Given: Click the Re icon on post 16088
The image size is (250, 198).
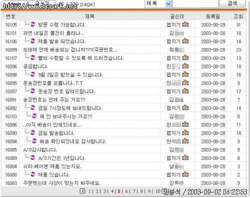Looking at the screenshot, I should tap(32, 174).
